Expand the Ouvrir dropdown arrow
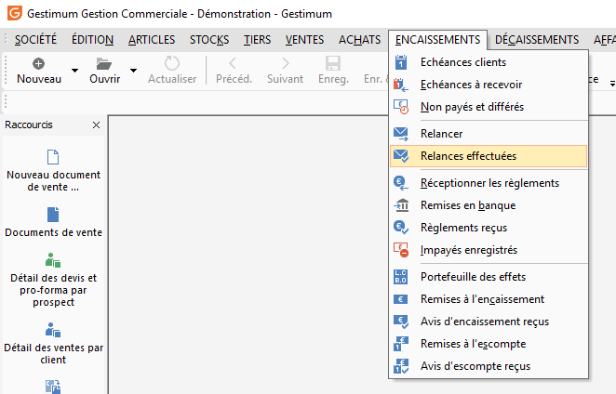 click(x=134, y=71)
